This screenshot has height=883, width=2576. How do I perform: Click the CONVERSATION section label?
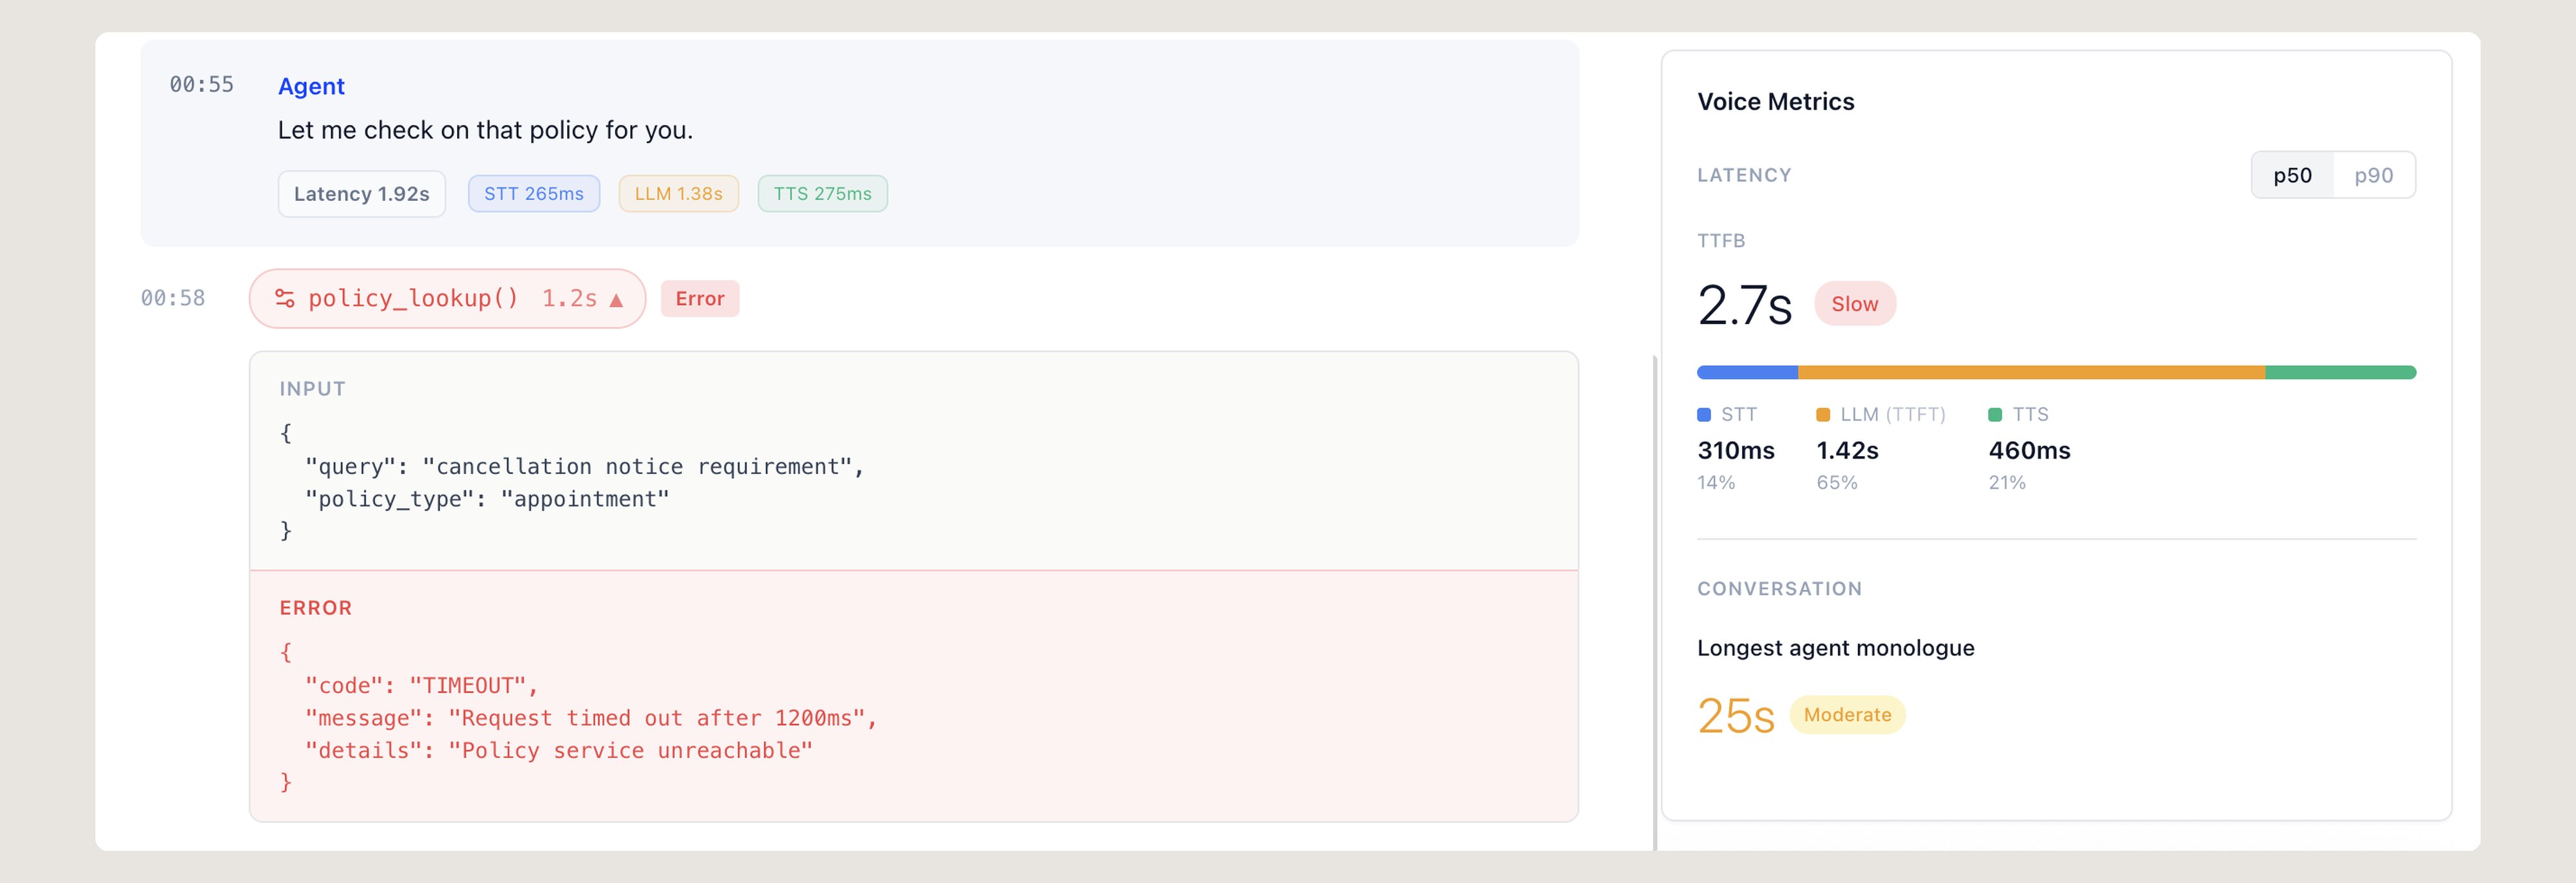coord(1779,589)
